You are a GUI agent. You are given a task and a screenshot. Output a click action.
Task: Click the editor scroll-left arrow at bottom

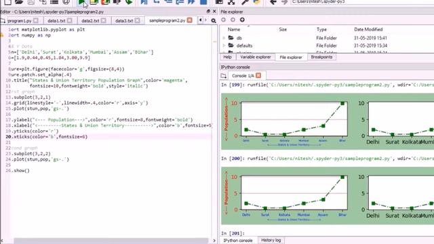coord(2,241)
